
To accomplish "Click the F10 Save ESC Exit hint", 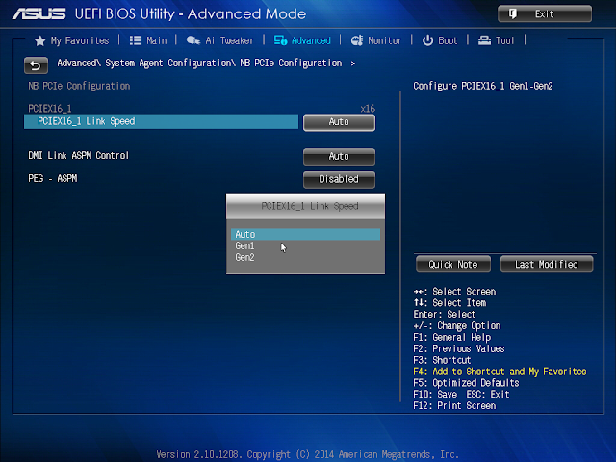I will click(461, 395).
